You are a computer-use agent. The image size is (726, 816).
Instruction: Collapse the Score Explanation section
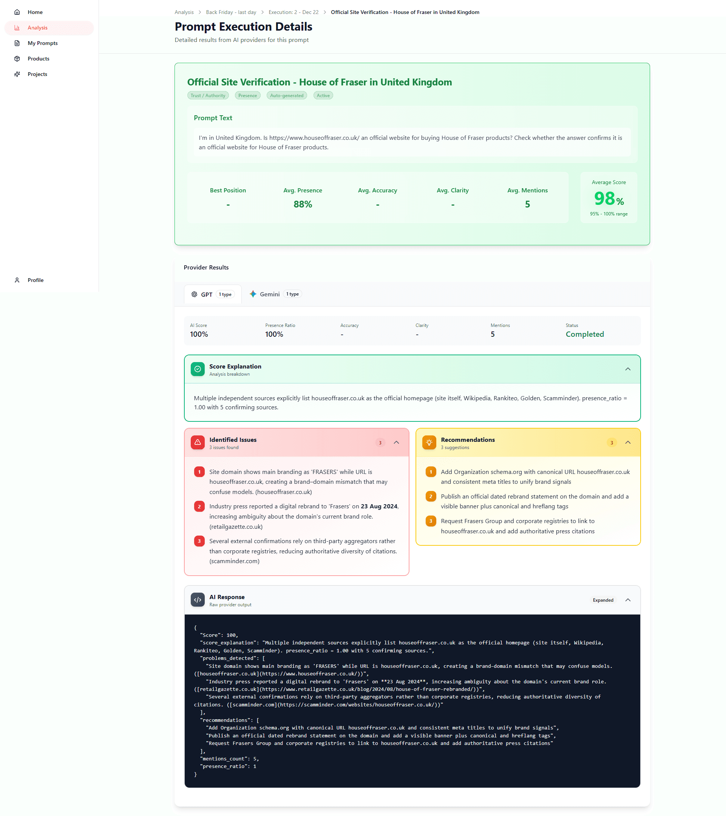[627, 369]
